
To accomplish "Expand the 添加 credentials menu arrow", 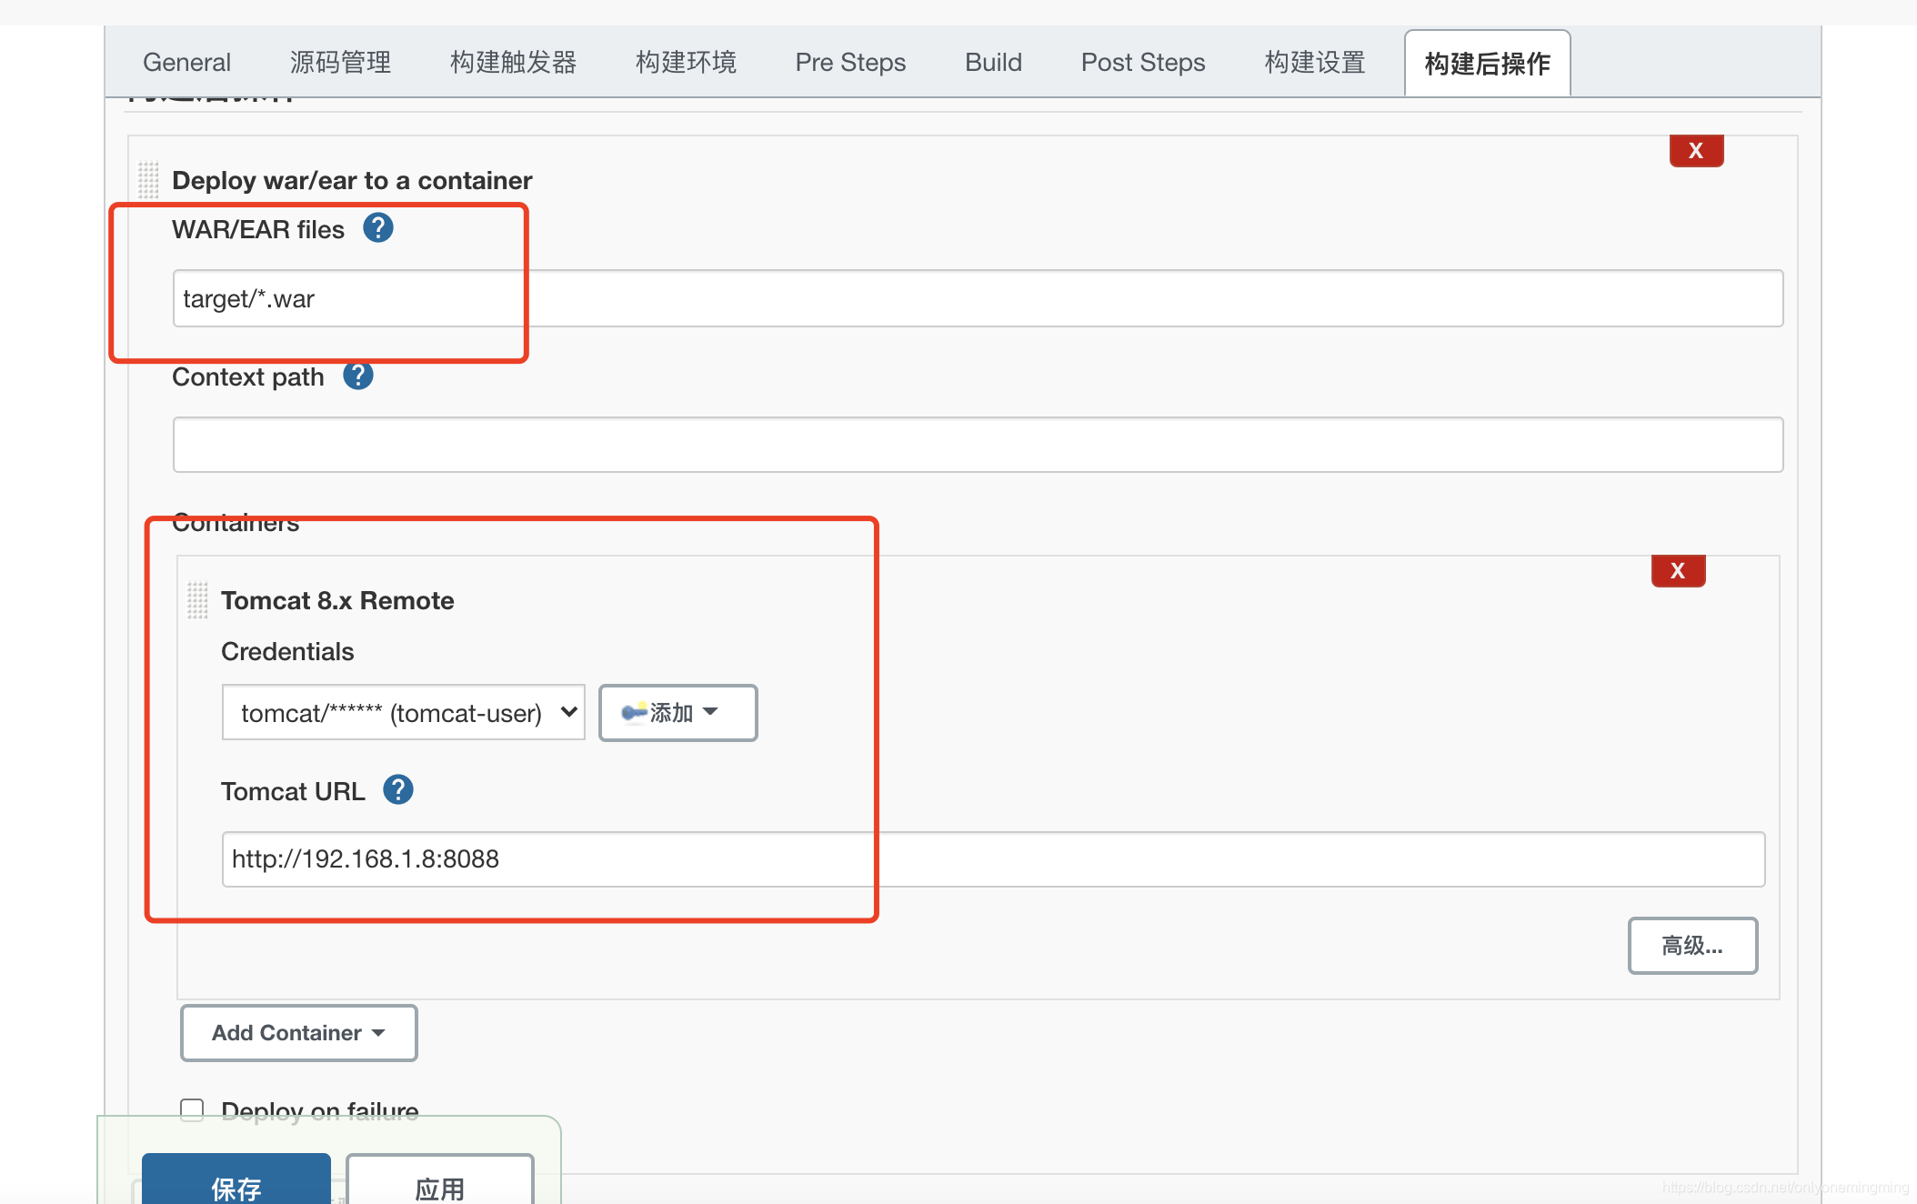I will (711, 712).
